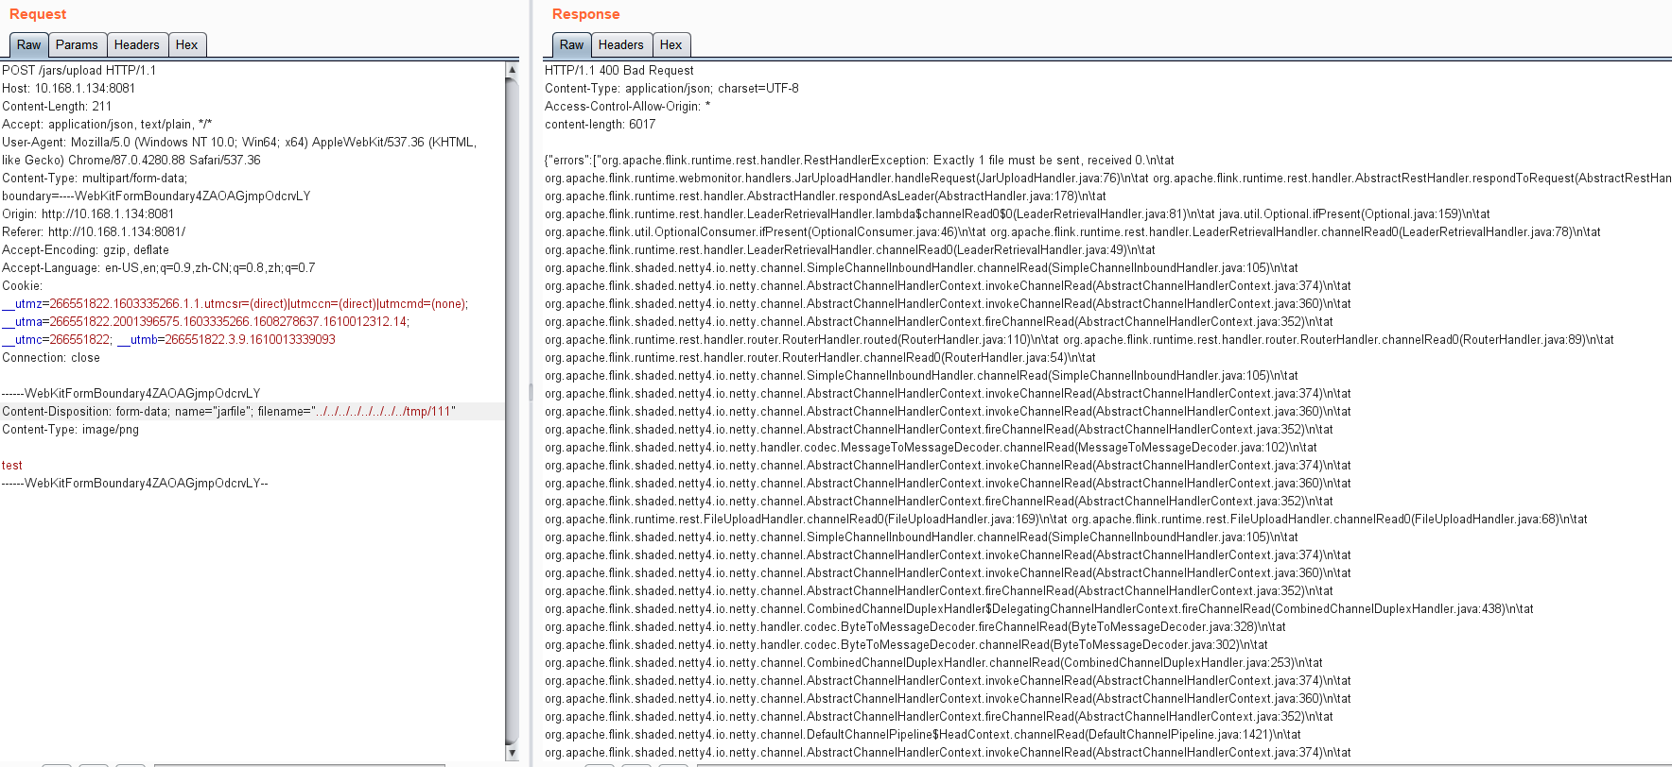Click the User-Agent Mozilla/5.0 header line

239,142
